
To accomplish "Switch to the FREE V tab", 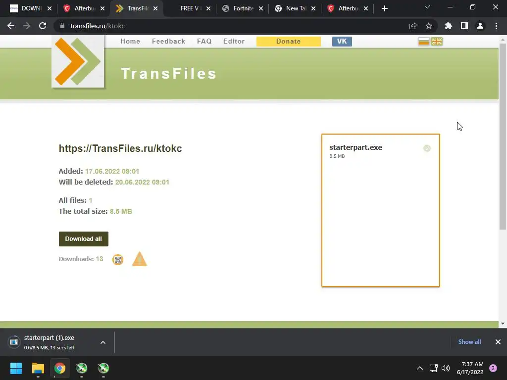I will 191,8.
